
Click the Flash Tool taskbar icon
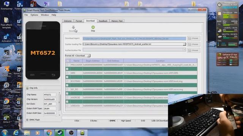82,133
